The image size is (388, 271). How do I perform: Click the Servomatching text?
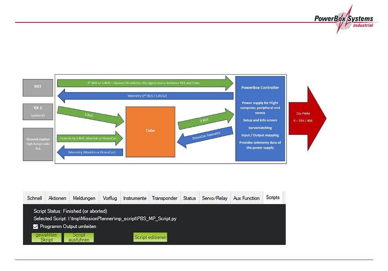tap(260, 128)
